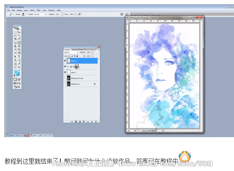Switch to the Channels tab
Image resolution: width=234 pixels, height=171 pixels.
[75, 49]
